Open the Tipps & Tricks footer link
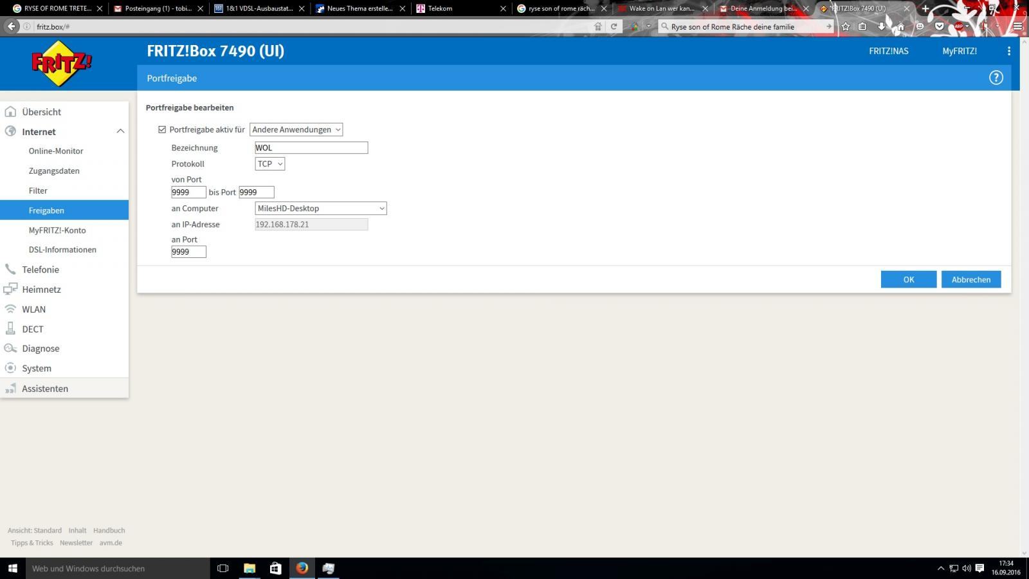 tap(32, 542)
